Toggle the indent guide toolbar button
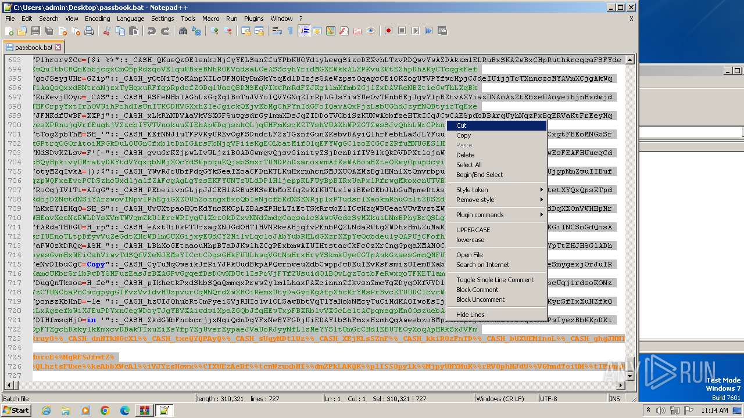744x418 pixels. [x=304, y=31]
